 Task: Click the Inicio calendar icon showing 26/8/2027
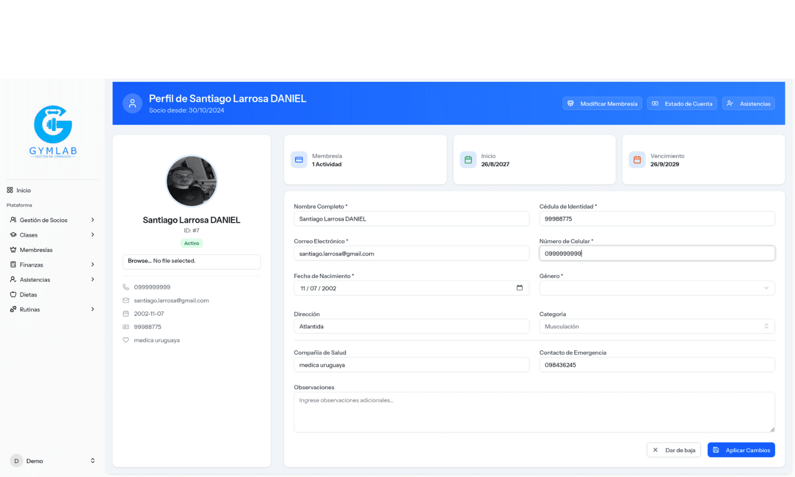tap(468, 159)
